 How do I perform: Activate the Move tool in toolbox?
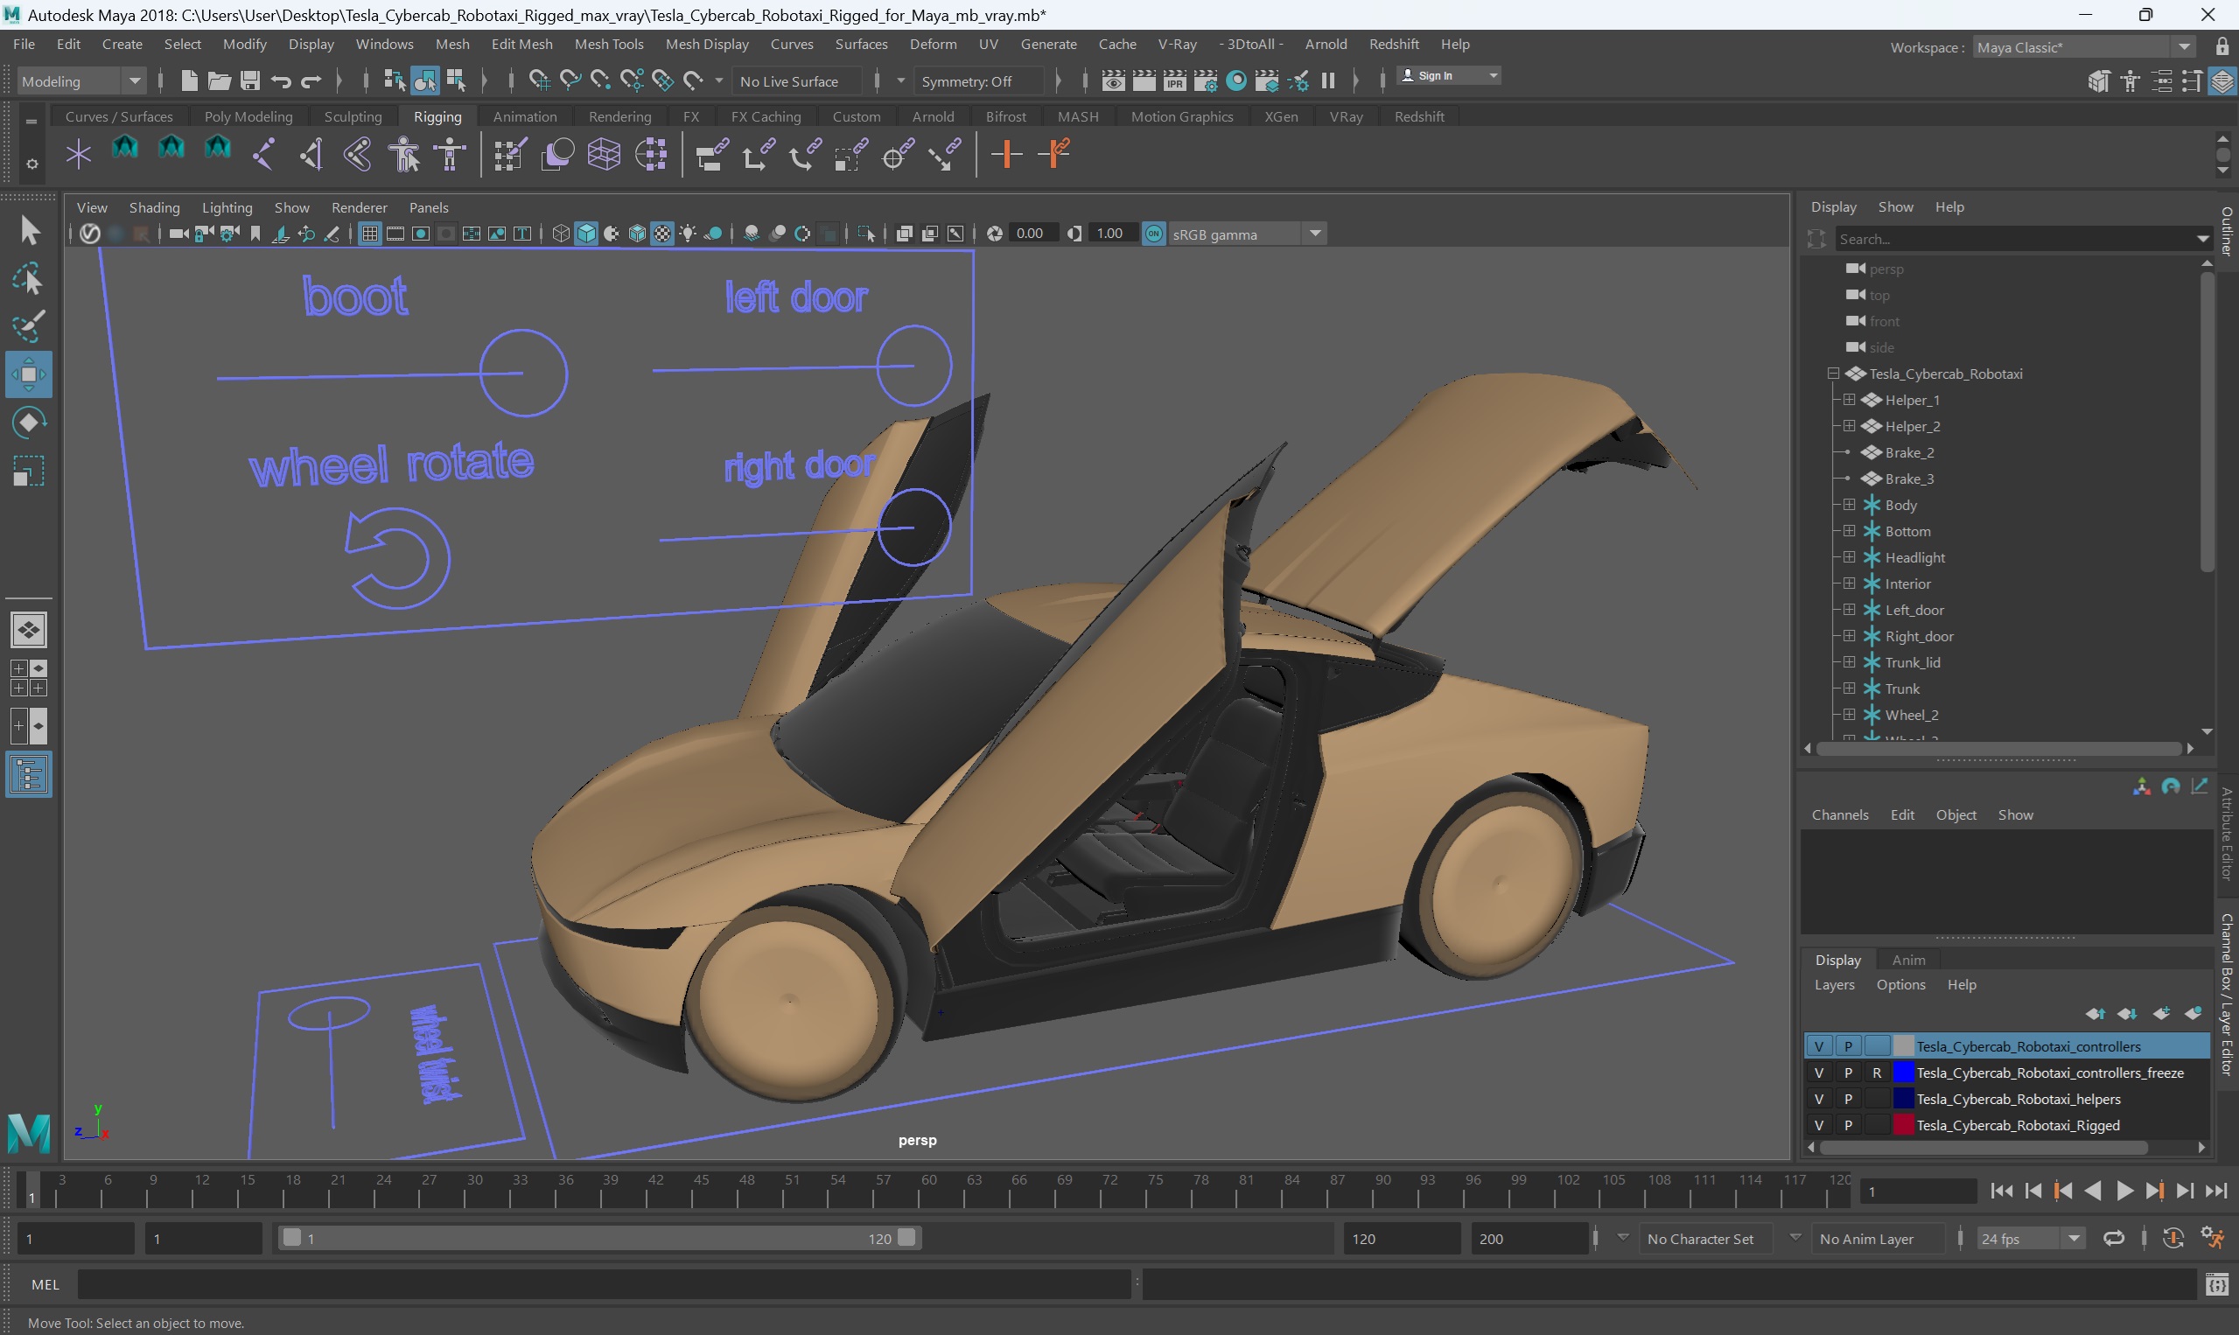29,374
